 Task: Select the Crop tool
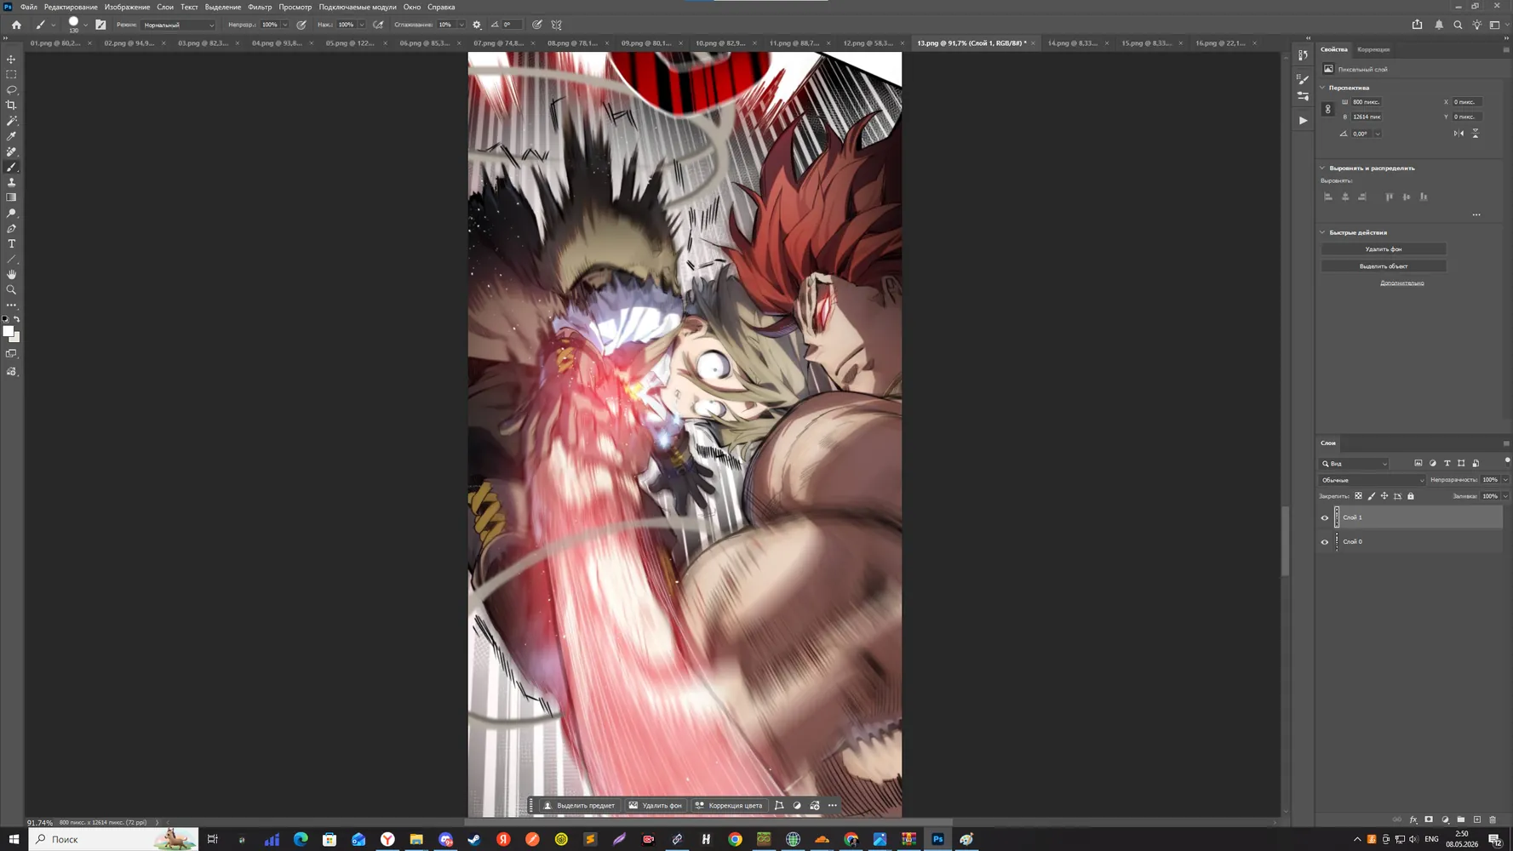click(12, 106)
